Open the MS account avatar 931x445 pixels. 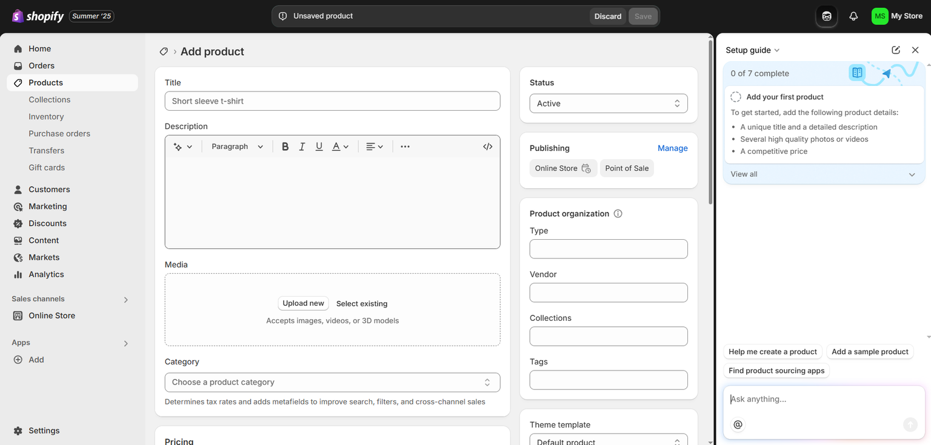click(879, 16)
